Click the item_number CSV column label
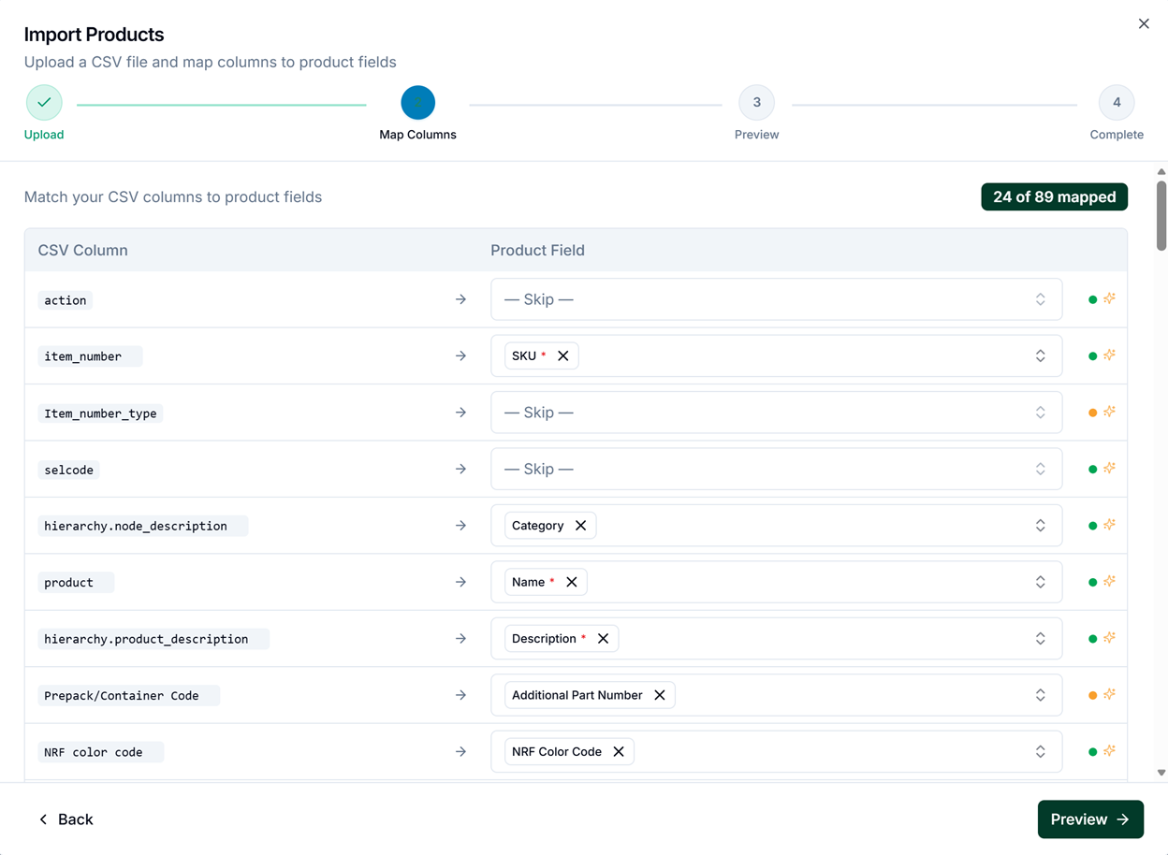 pyautogui.click(x=90, y=356)
